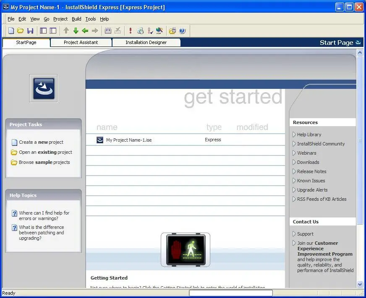Click the red exclamation Run icon
The image size is (366, 298).
[131, 31]
